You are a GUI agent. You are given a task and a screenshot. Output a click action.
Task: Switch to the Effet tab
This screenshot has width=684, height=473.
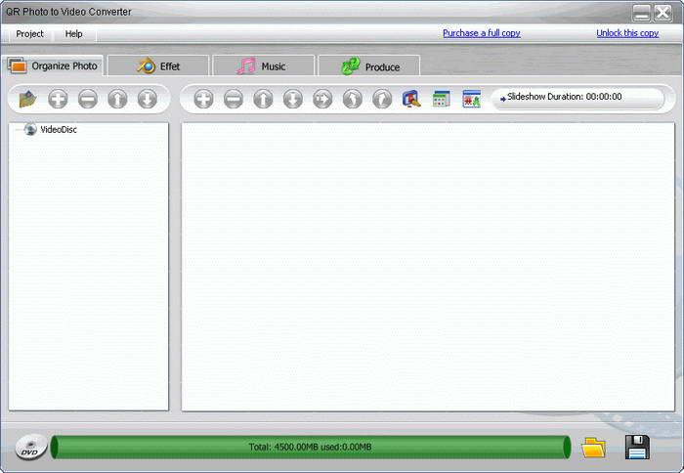click(158, 66)
